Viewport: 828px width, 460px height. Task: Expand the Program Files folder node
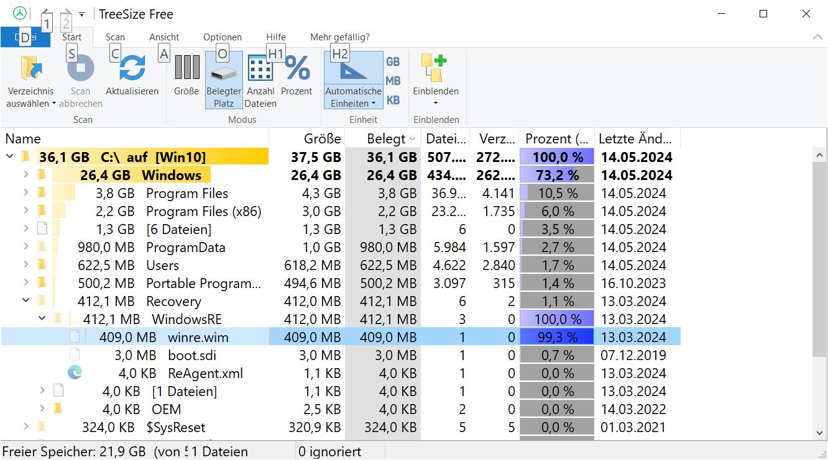tap(26, 192)
